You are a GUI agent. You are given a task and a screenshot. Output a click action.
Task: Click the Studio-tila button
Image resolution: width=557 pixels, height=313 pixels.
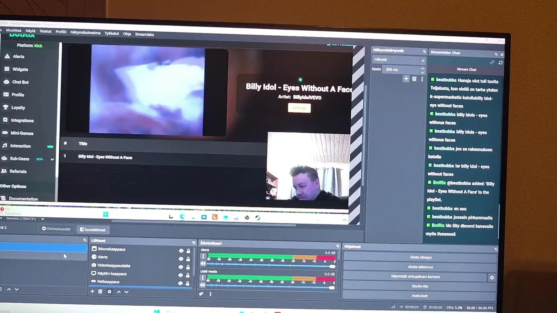pyautogui.click(x=419, y=286)
